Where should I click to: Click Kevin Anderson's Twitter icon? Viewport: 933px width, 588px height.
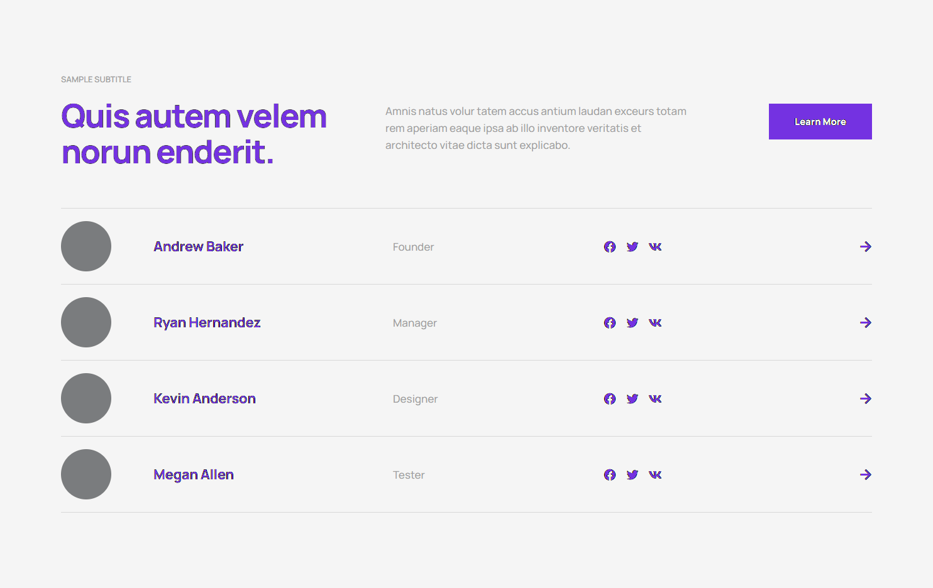(x=632, y=399)
